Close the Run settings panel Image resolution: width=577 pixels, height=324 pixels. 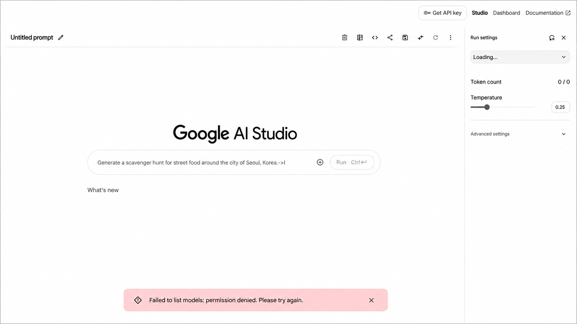pos(564,37)
